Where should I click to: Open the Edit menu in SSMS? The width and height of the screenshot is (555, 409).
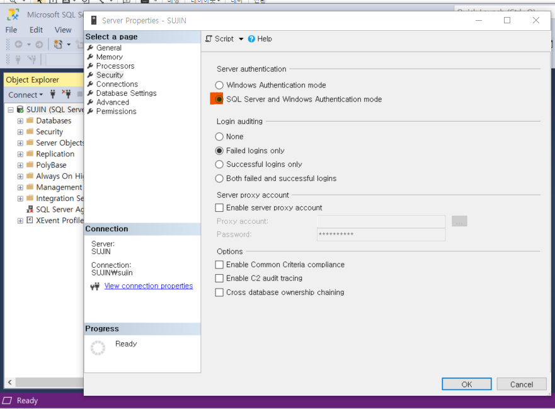(36, 30)
